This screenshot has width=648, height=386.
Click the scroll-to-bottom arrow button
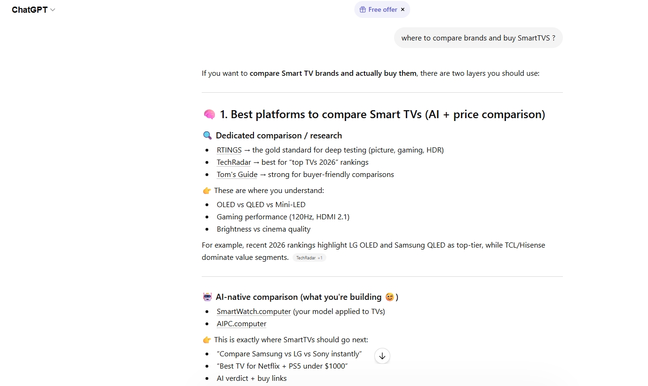382,356
